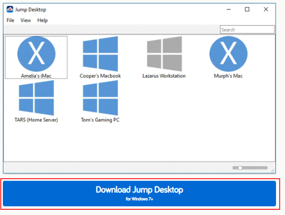Minimize the Jump Desktop window
Viewport: 285px width, 215px height.
click(229, 9)
